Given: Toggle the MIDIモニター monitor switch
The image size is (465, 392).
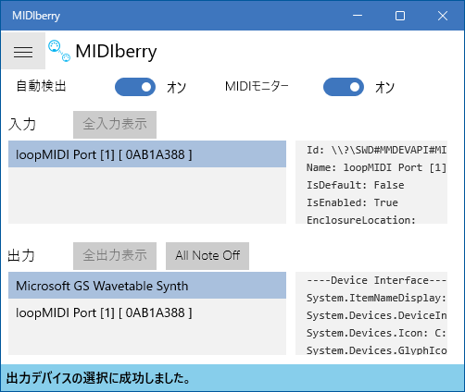Looking at the screenshot, I should tap(344, 87).
